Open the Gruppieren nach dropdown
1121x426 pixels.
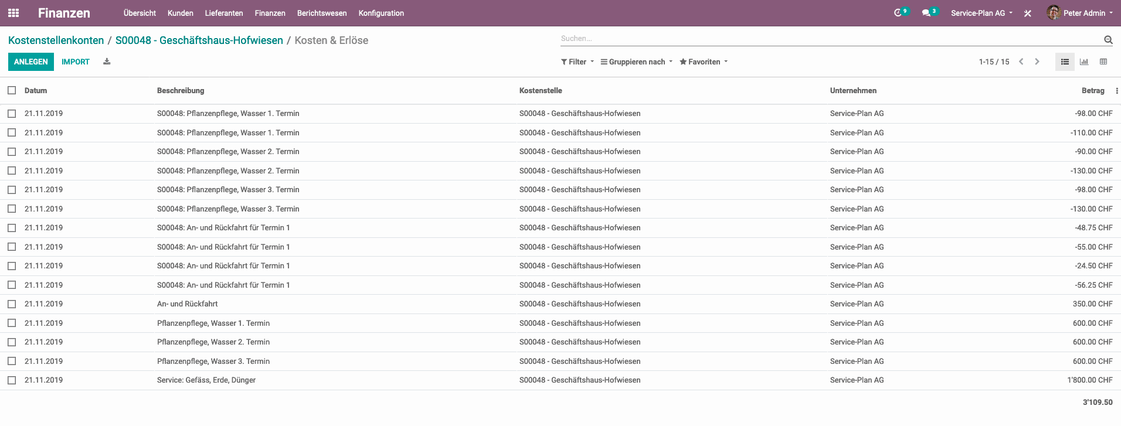tap(637, 62)
